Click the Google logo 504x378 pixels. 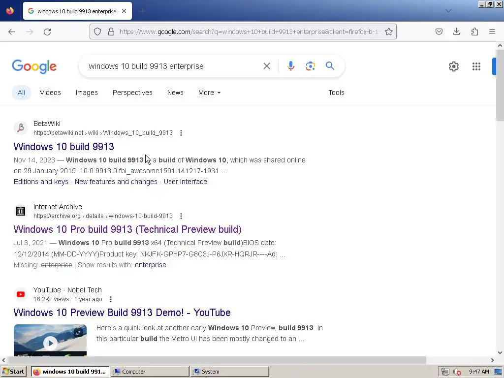coord(34,66)
